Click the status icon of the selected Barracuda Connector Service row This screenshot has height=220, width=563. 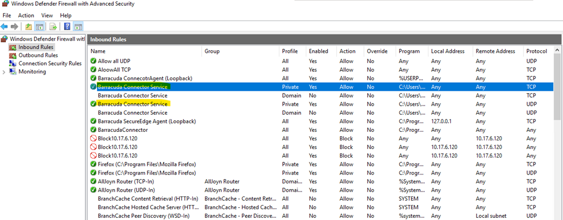point(93,87)
